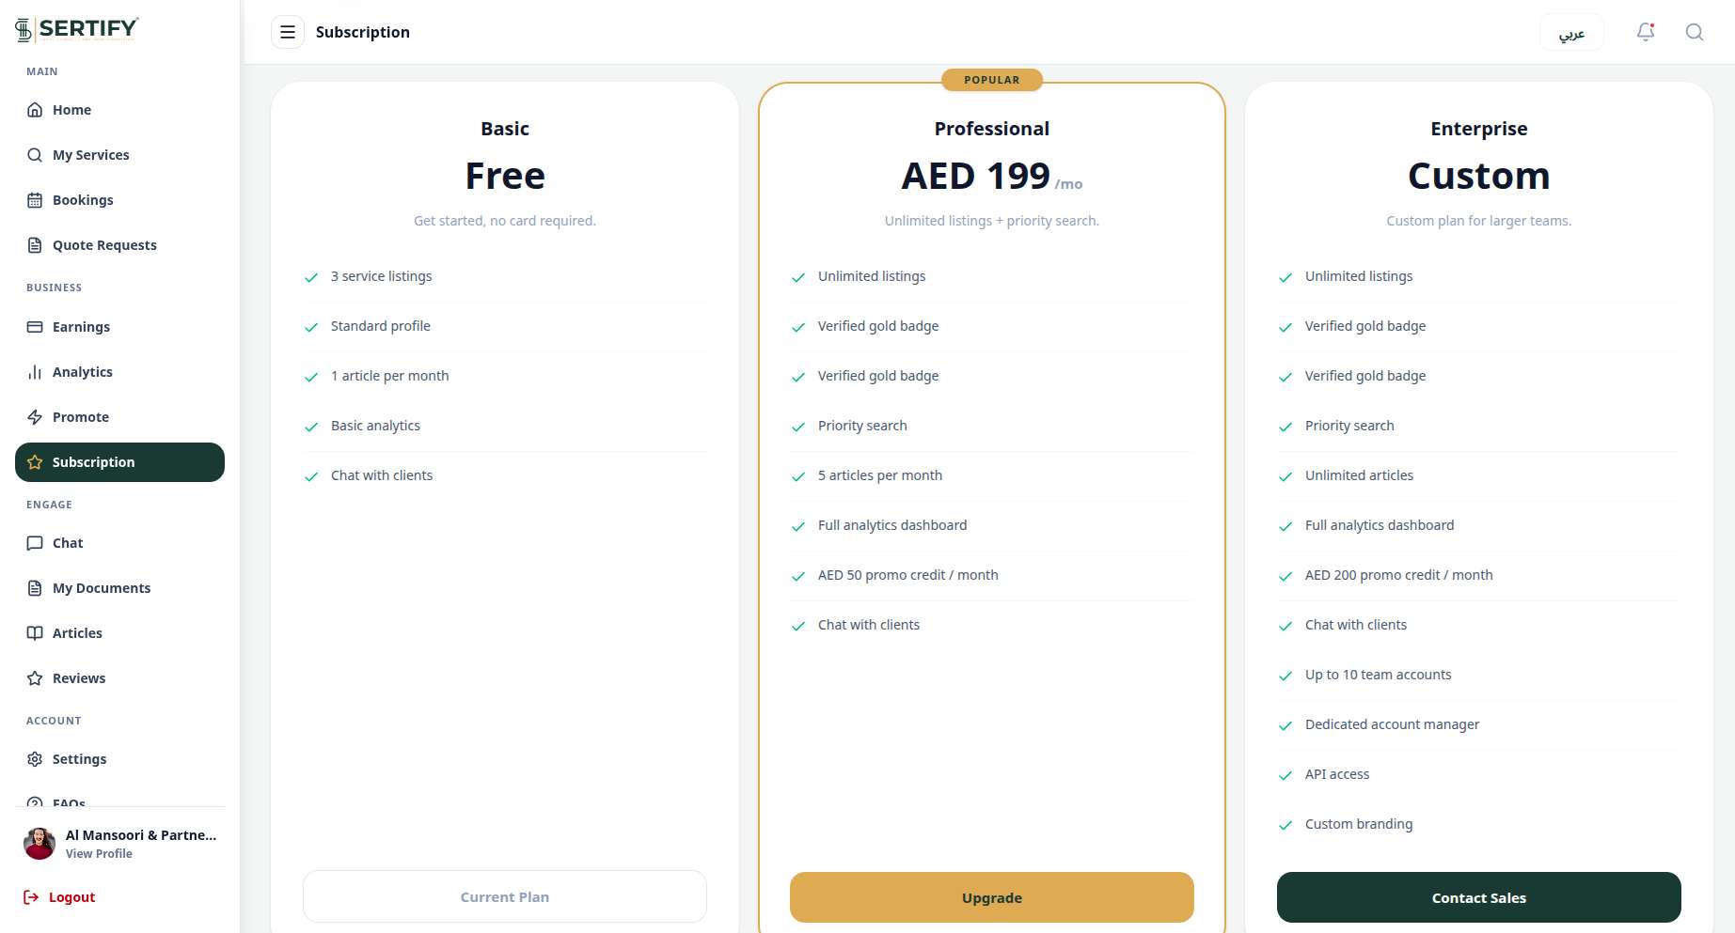Open Home from the sidebar

(119, 110)
